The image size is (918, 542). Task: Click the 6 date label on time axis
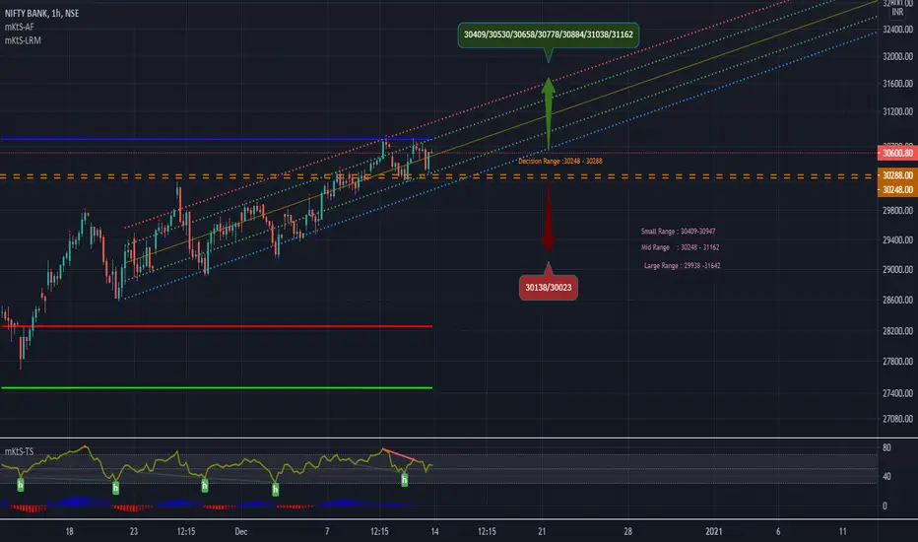[x=778, y=531]
